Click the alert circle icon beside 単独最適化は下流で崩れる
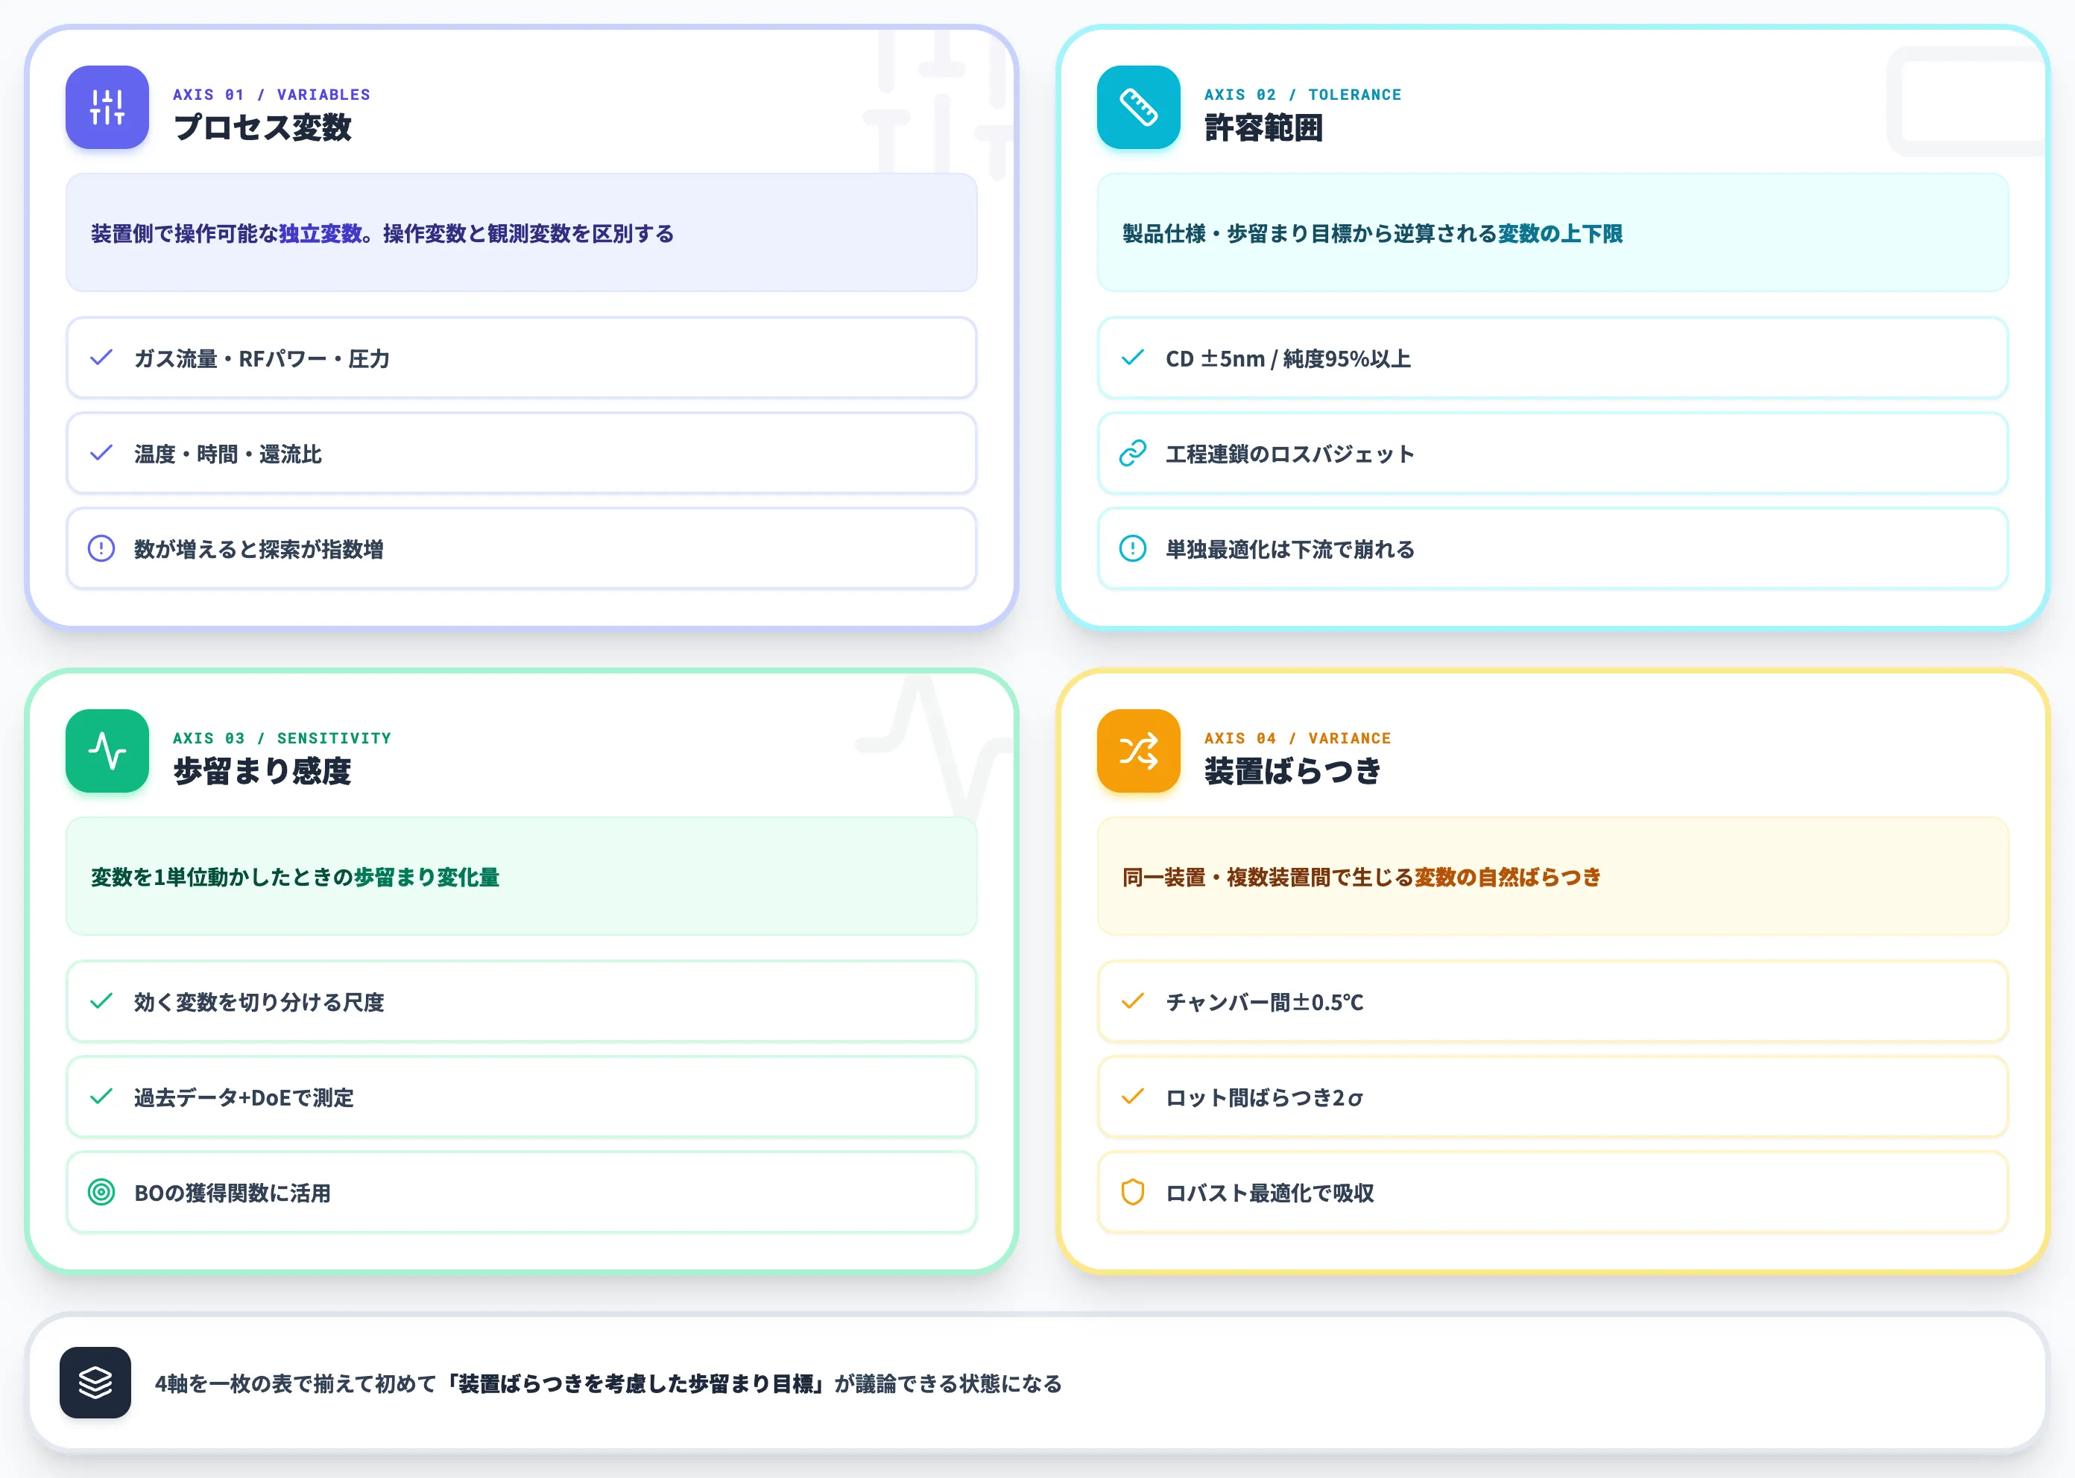The height and width of the screenshot is (1478, 2075). (x=1133, y=549)
